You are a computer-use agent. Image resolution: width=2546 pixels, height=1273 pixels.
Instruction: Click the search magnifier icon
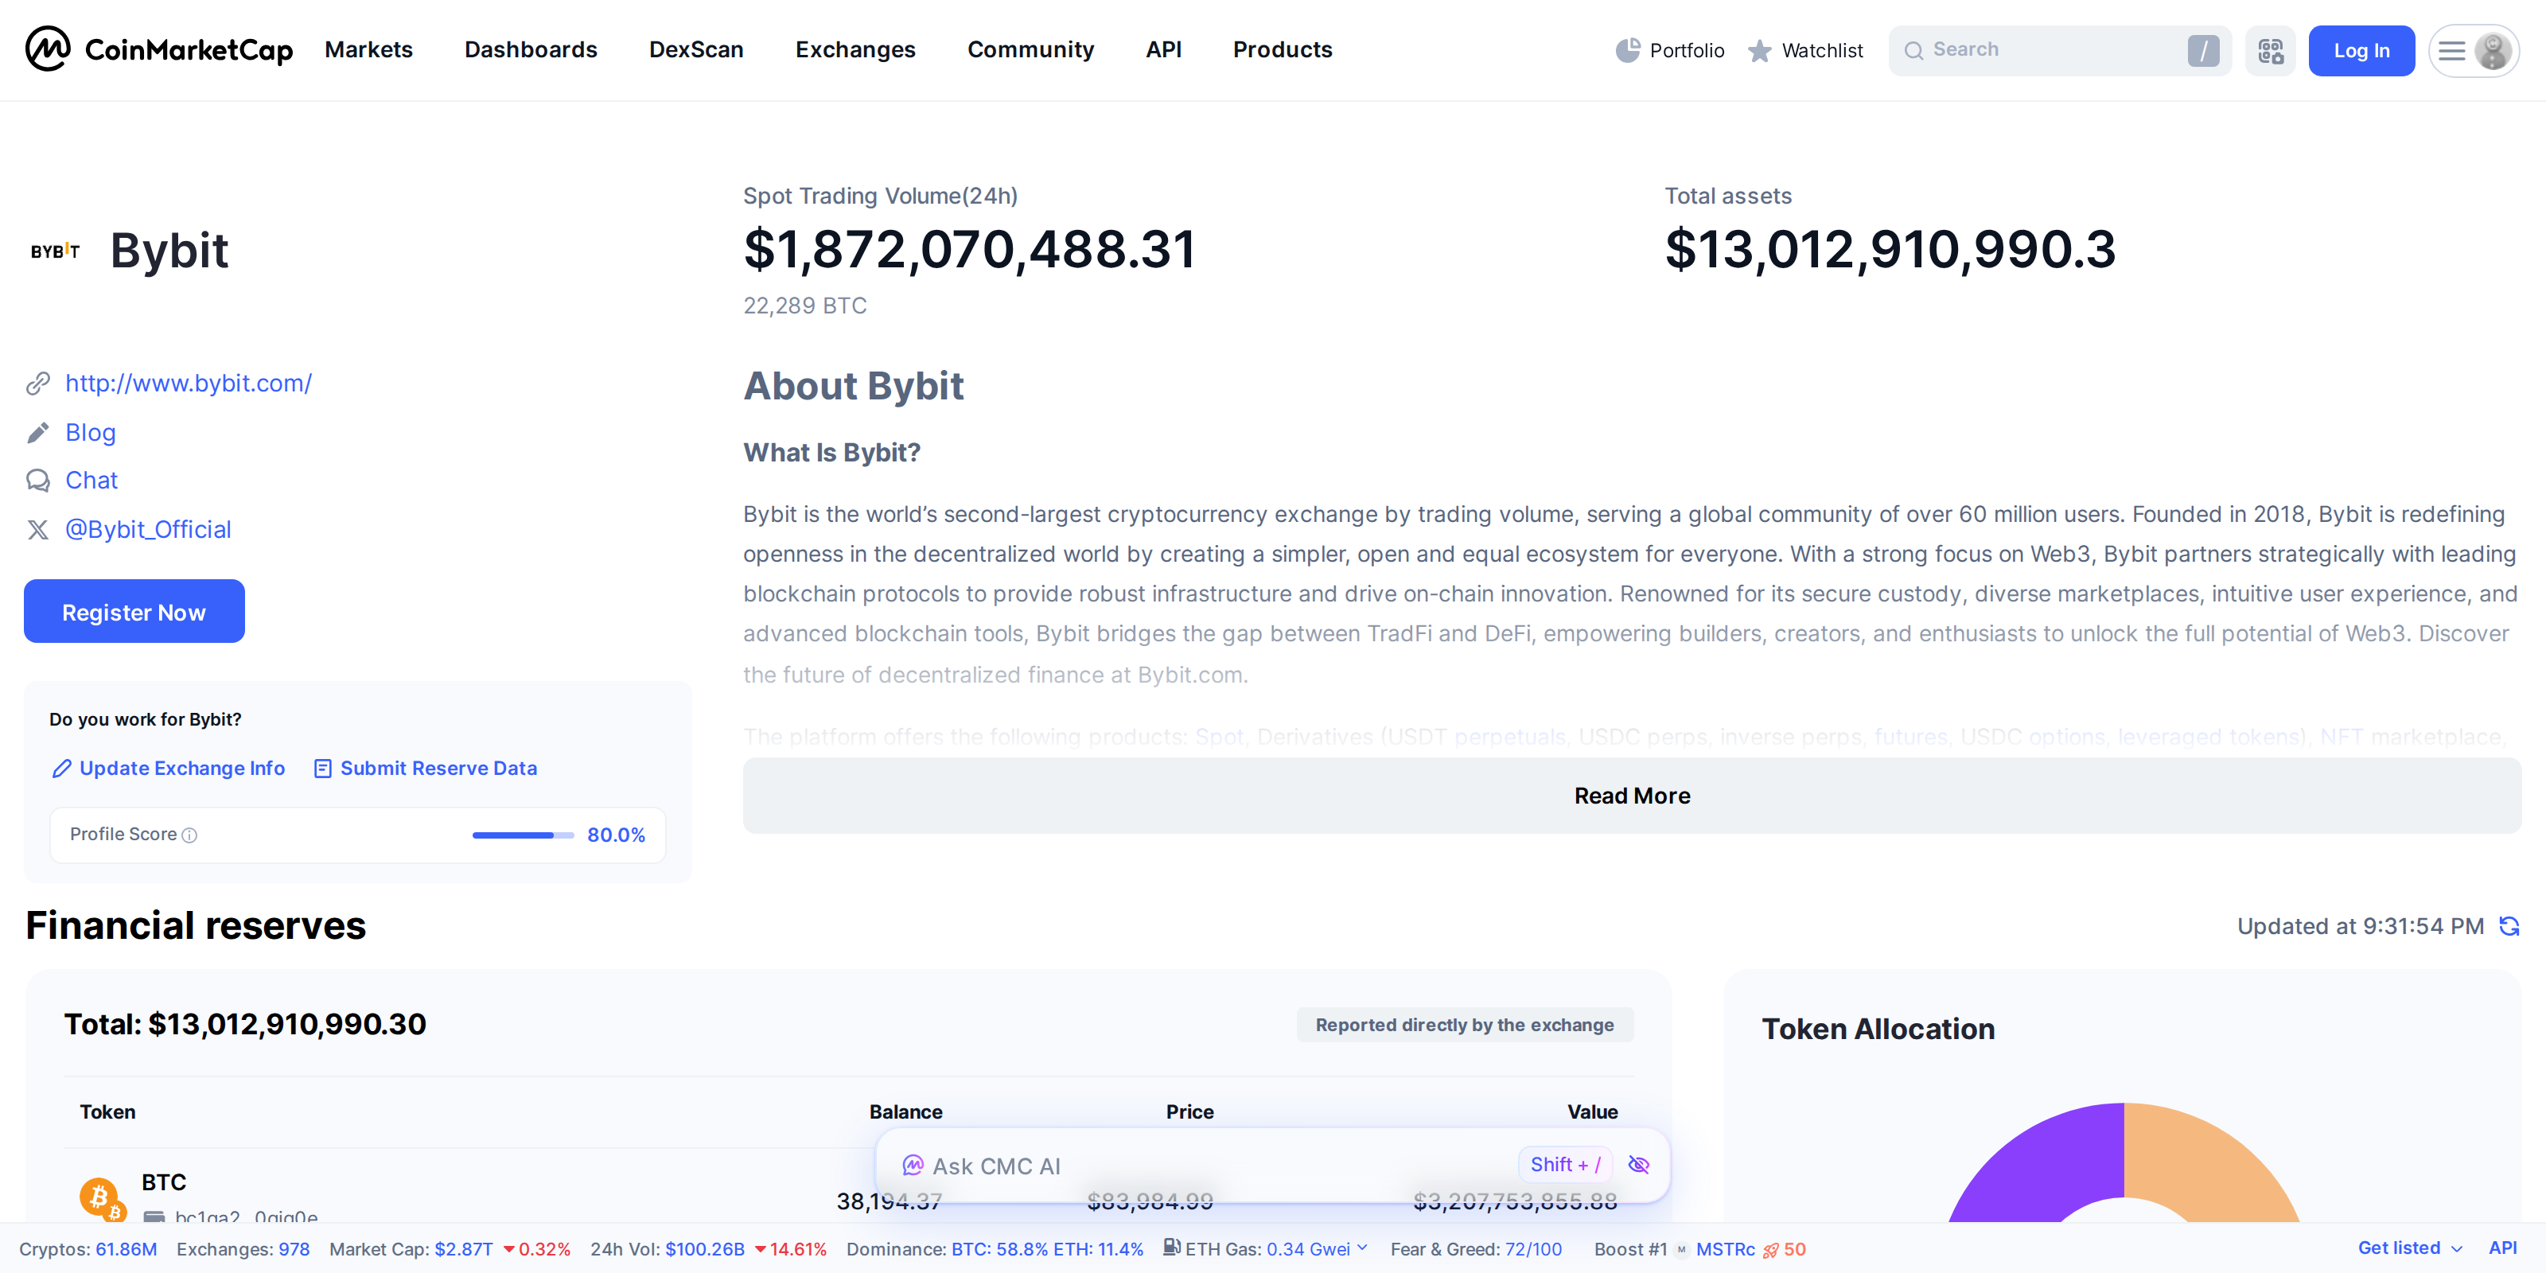[1913, 50]
